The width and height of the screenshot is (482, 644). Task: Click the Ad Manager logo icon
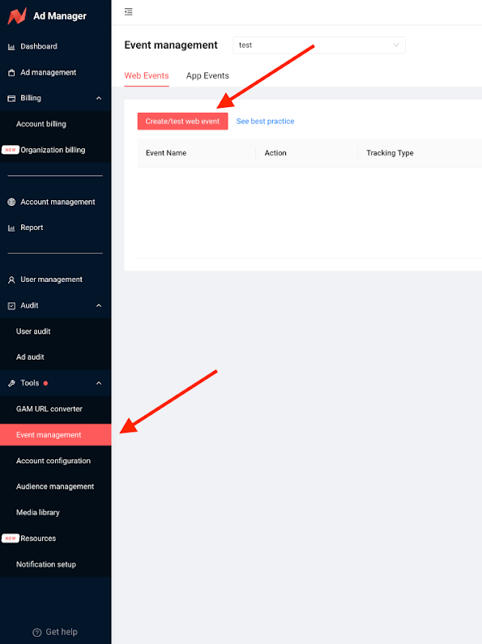point(17,15)
